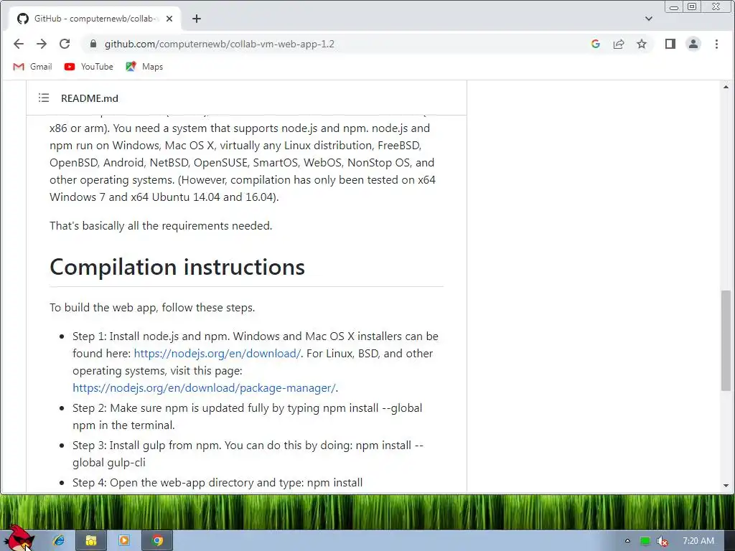Click 'To build the web app' sentence
The height and width of the screenshot is (551, 735).
(x=152, y=308)
